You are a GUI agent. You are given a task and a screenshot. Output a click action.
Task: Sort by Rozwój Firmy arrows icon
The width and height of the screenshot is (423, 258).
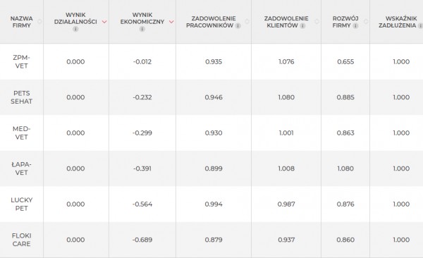[366, 22]
